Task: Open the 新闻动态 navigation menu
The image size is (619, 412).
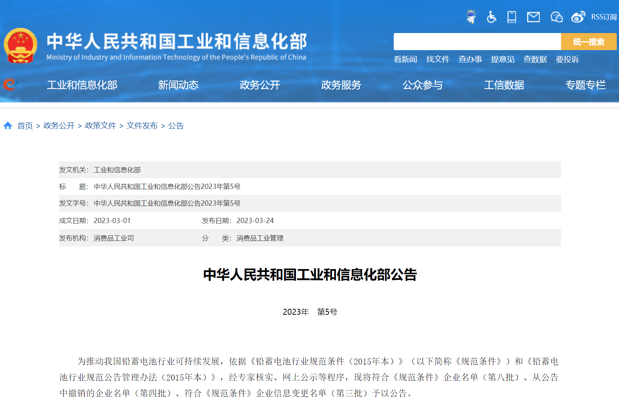Action: (178, 85)
